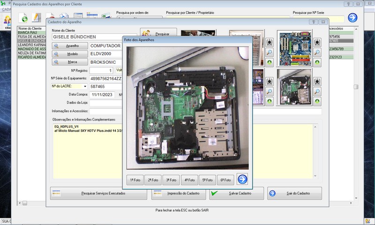This screenshot has height=225, width=375.
Task: Click the COMPUTADOR aparelho field
Action: (106, 46)
